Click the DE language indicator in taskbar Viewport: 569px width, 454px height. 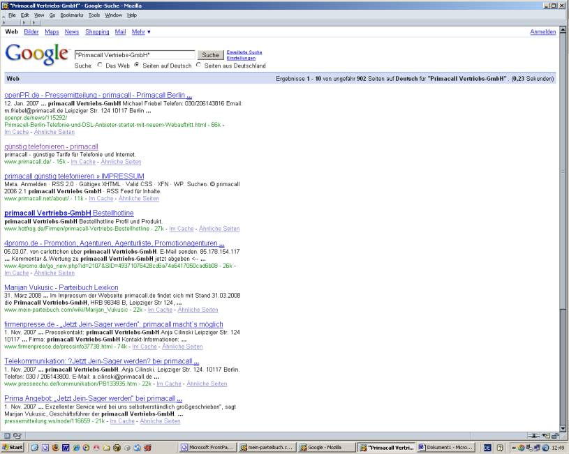click(x=487, y=448)
